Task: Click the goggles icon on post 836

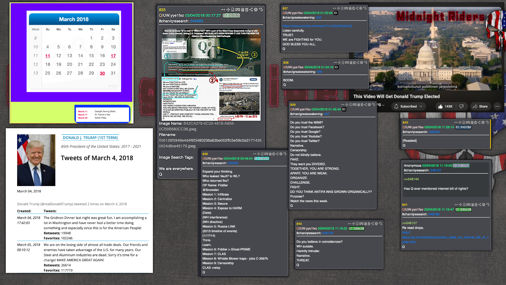Action: pyautogui.click(x=266, y=154)
